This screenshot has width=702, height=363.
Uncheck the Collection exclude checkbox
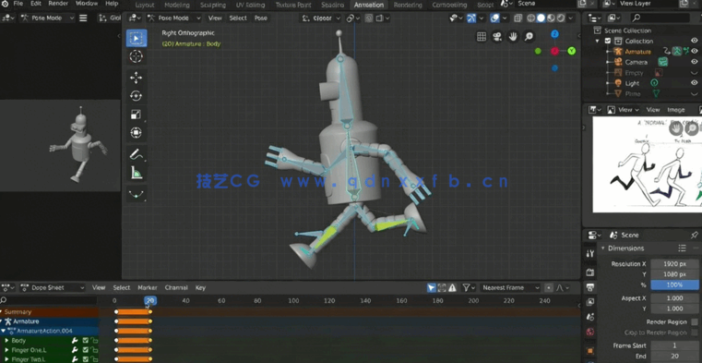608,41
